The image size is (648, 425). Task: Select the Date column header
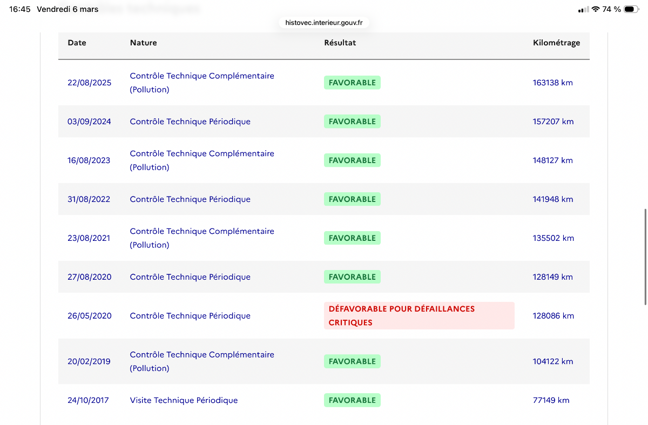tap(77, 43)
